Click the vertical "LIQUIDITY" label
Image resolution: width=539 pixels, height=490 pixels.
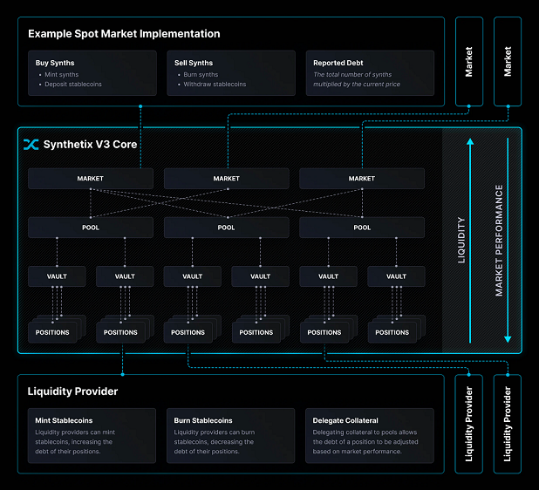click(461, 240)
